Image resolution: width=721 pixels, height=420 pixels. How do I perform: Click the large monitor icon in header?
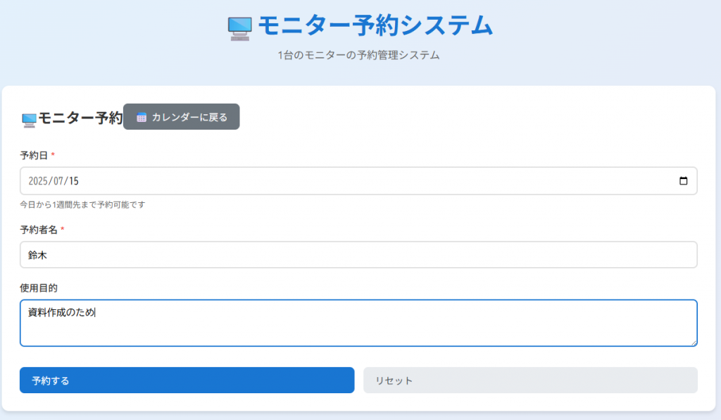pyautogui.click(x=240, y=28)
